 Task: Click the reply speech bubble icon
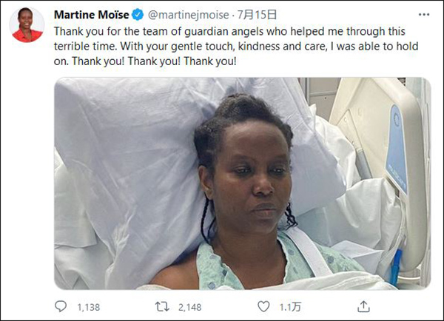[61, 305]
